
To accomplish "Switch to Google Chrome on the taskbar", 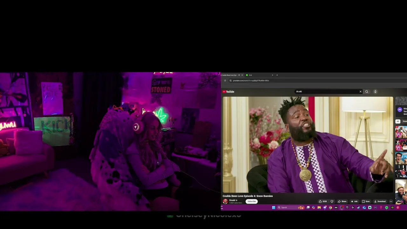I will tap(330, 207).
